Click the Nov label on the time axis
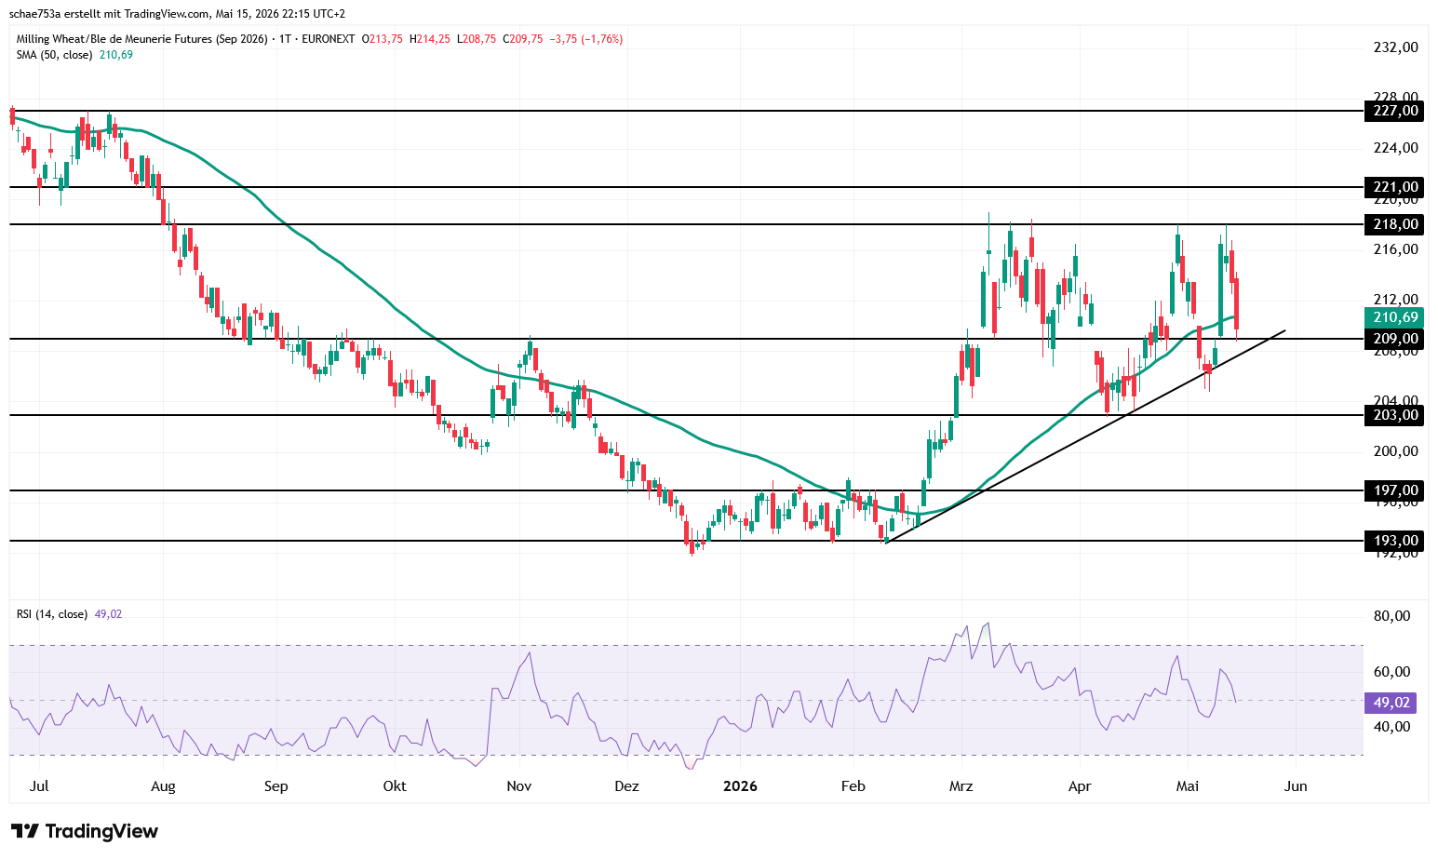Viewport: 1438px width, 859px height. pos(519,786)
